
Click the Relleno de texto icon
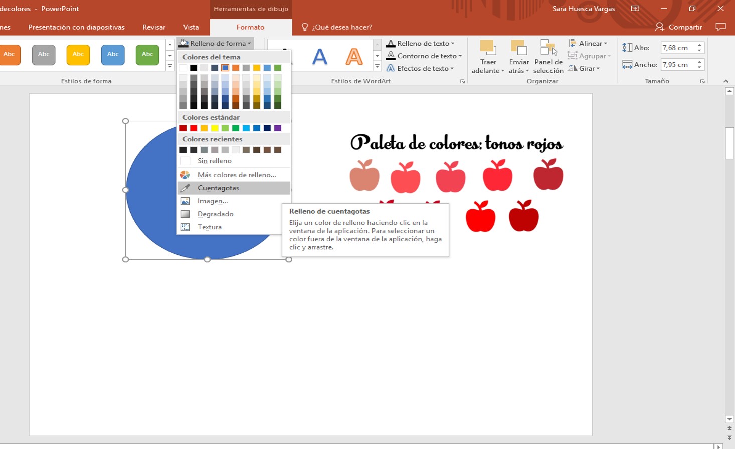(x=421, y=43)
